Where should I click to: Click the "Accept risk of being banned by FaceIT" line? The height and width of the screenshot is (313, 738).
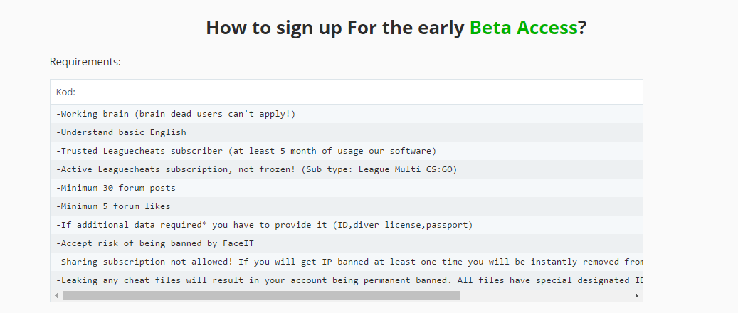pos(347,243)
